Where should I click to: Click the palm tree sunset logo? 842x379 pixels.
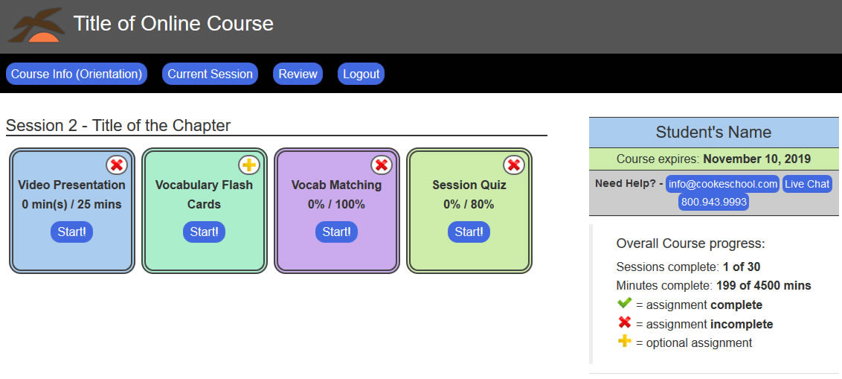pyautogui.click(x=36, y=26)
